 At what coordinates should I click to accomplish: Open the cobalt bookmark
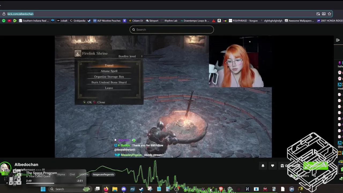[62, 21]
